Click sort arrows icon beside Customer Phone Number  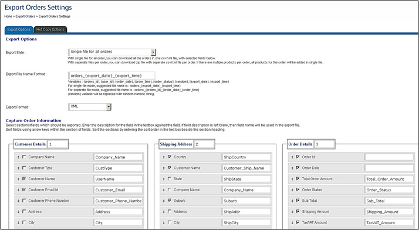pyautogui.click(x=18, y=201)
